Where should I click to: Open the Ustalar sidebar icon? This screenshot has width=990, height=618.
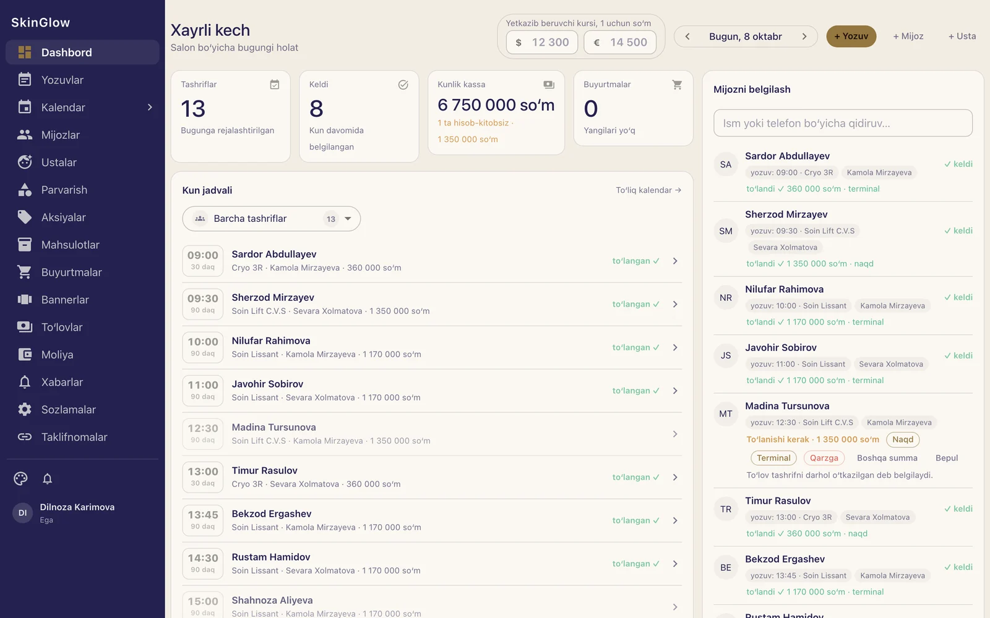coord(25,163)
